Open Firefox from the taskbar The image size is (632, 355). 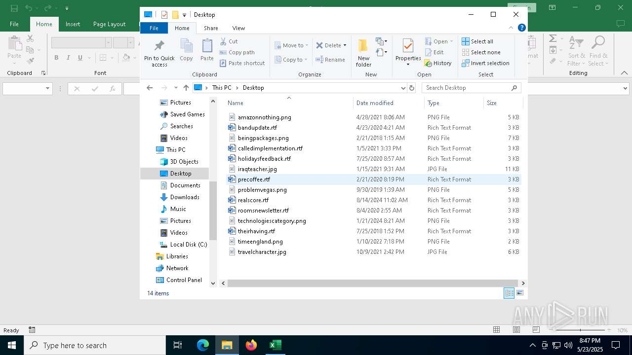[x=251, y=345]
